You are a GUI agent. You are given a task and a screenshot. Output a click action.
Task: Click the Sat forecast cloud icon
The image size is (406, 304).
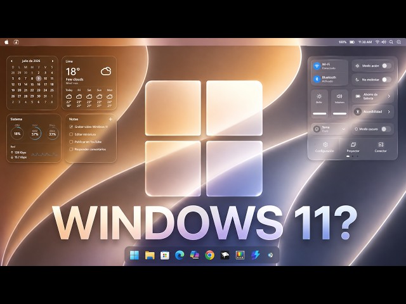89,96
